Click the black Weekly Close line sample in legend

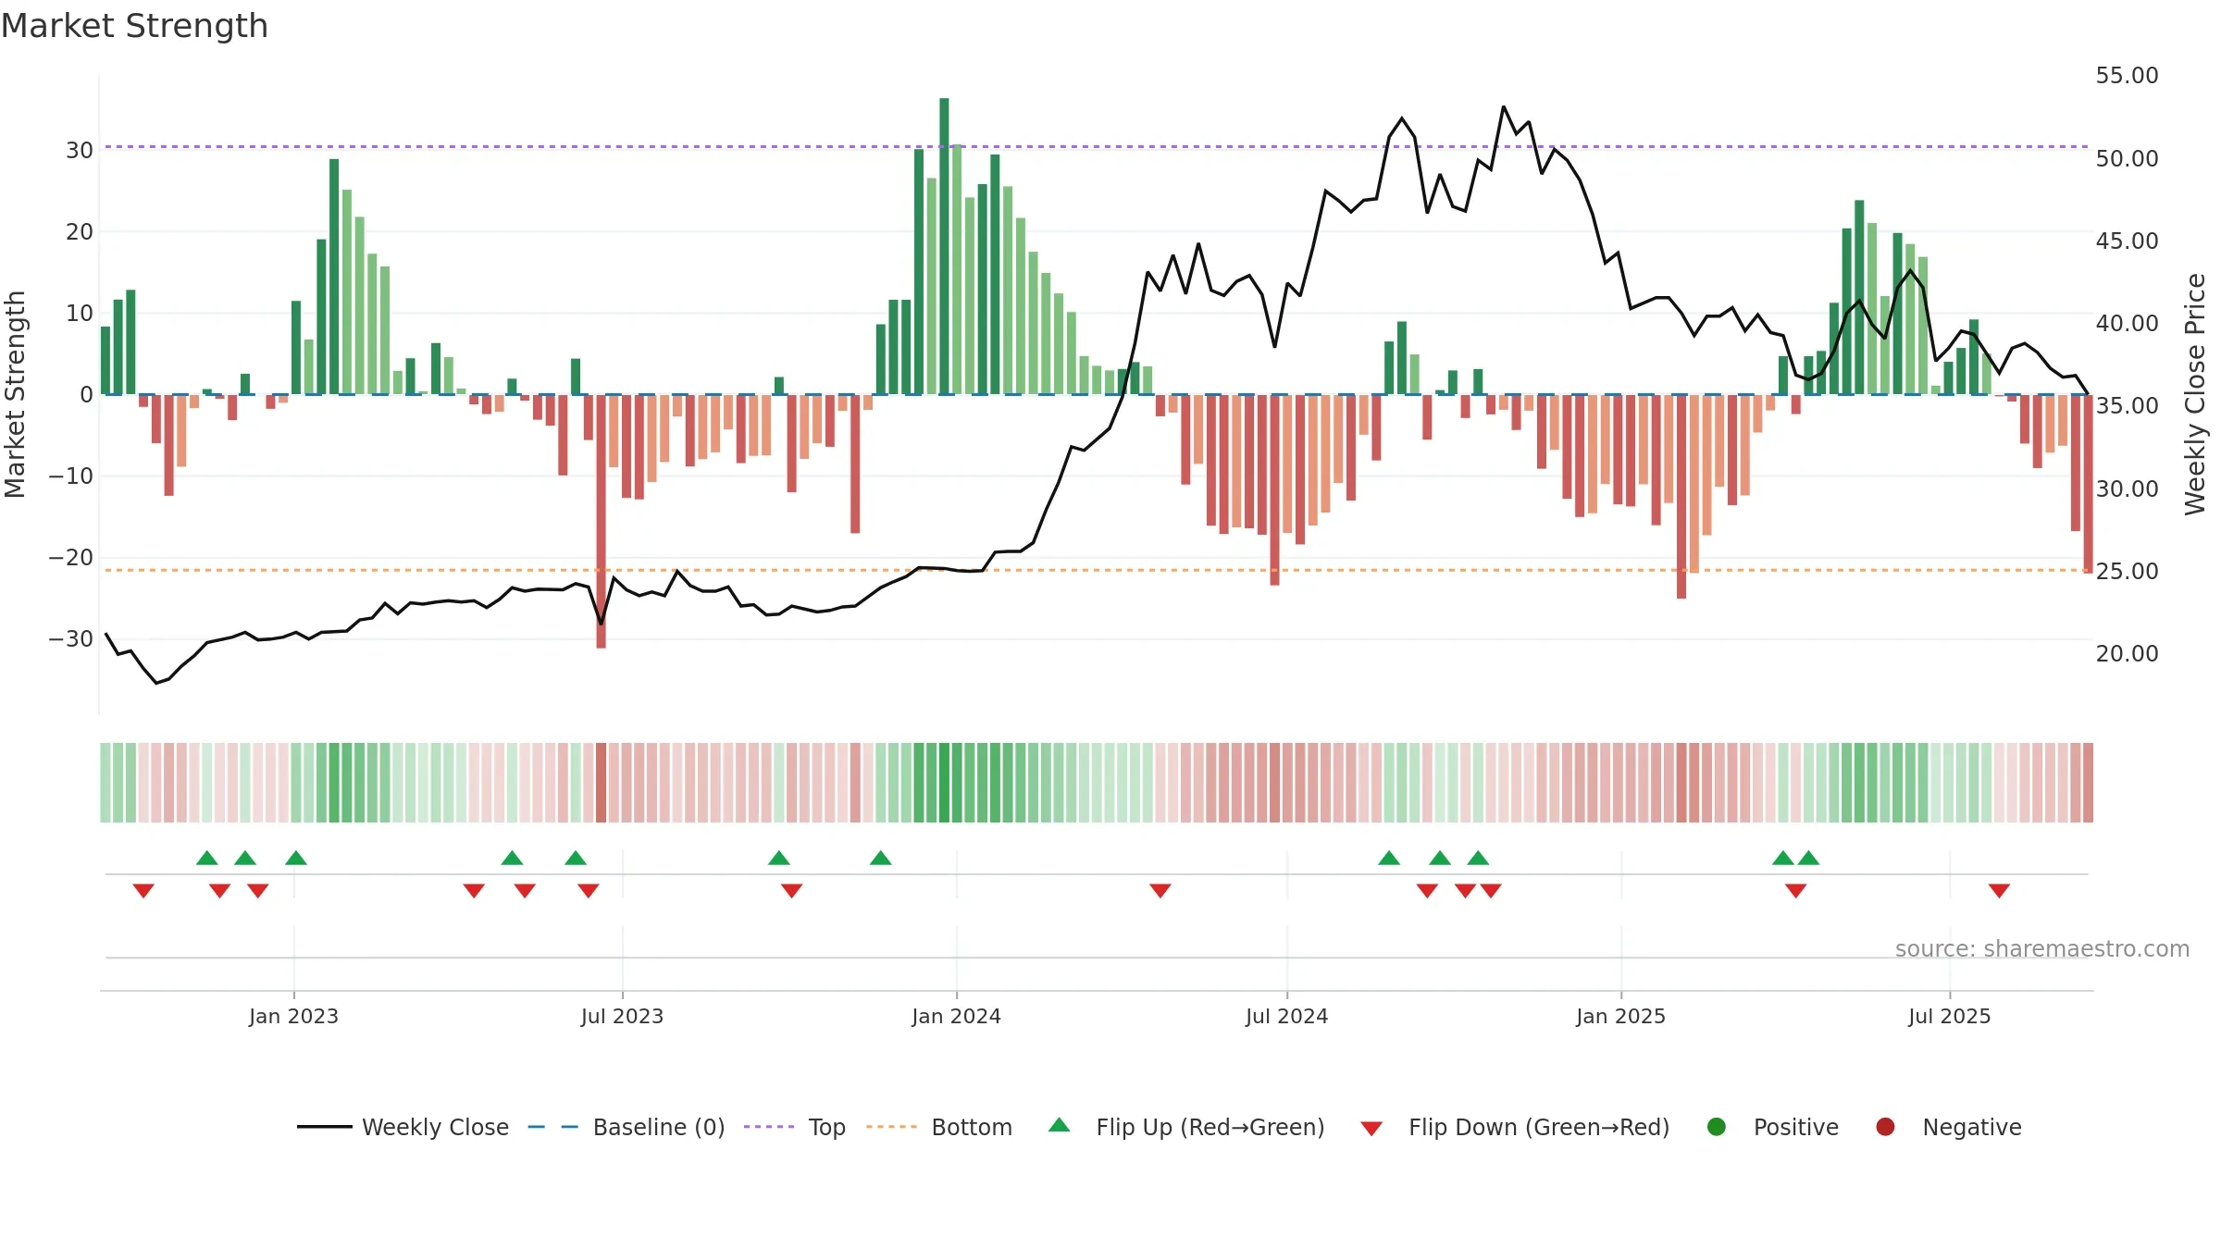[x=325, y=1127]
